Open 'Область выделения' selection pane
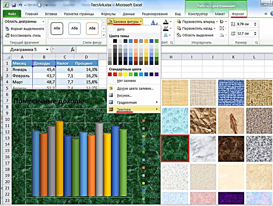Viewport: 273px width, 206px height. click(x=197, y=35)
